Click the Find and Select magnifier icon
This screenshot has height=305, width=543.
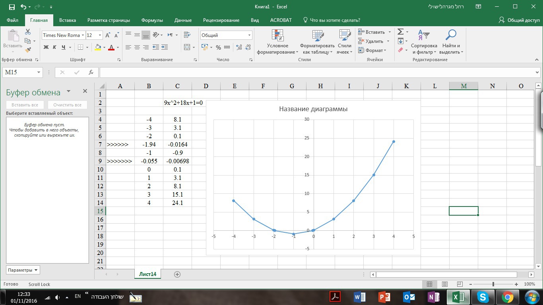(450, 35)
